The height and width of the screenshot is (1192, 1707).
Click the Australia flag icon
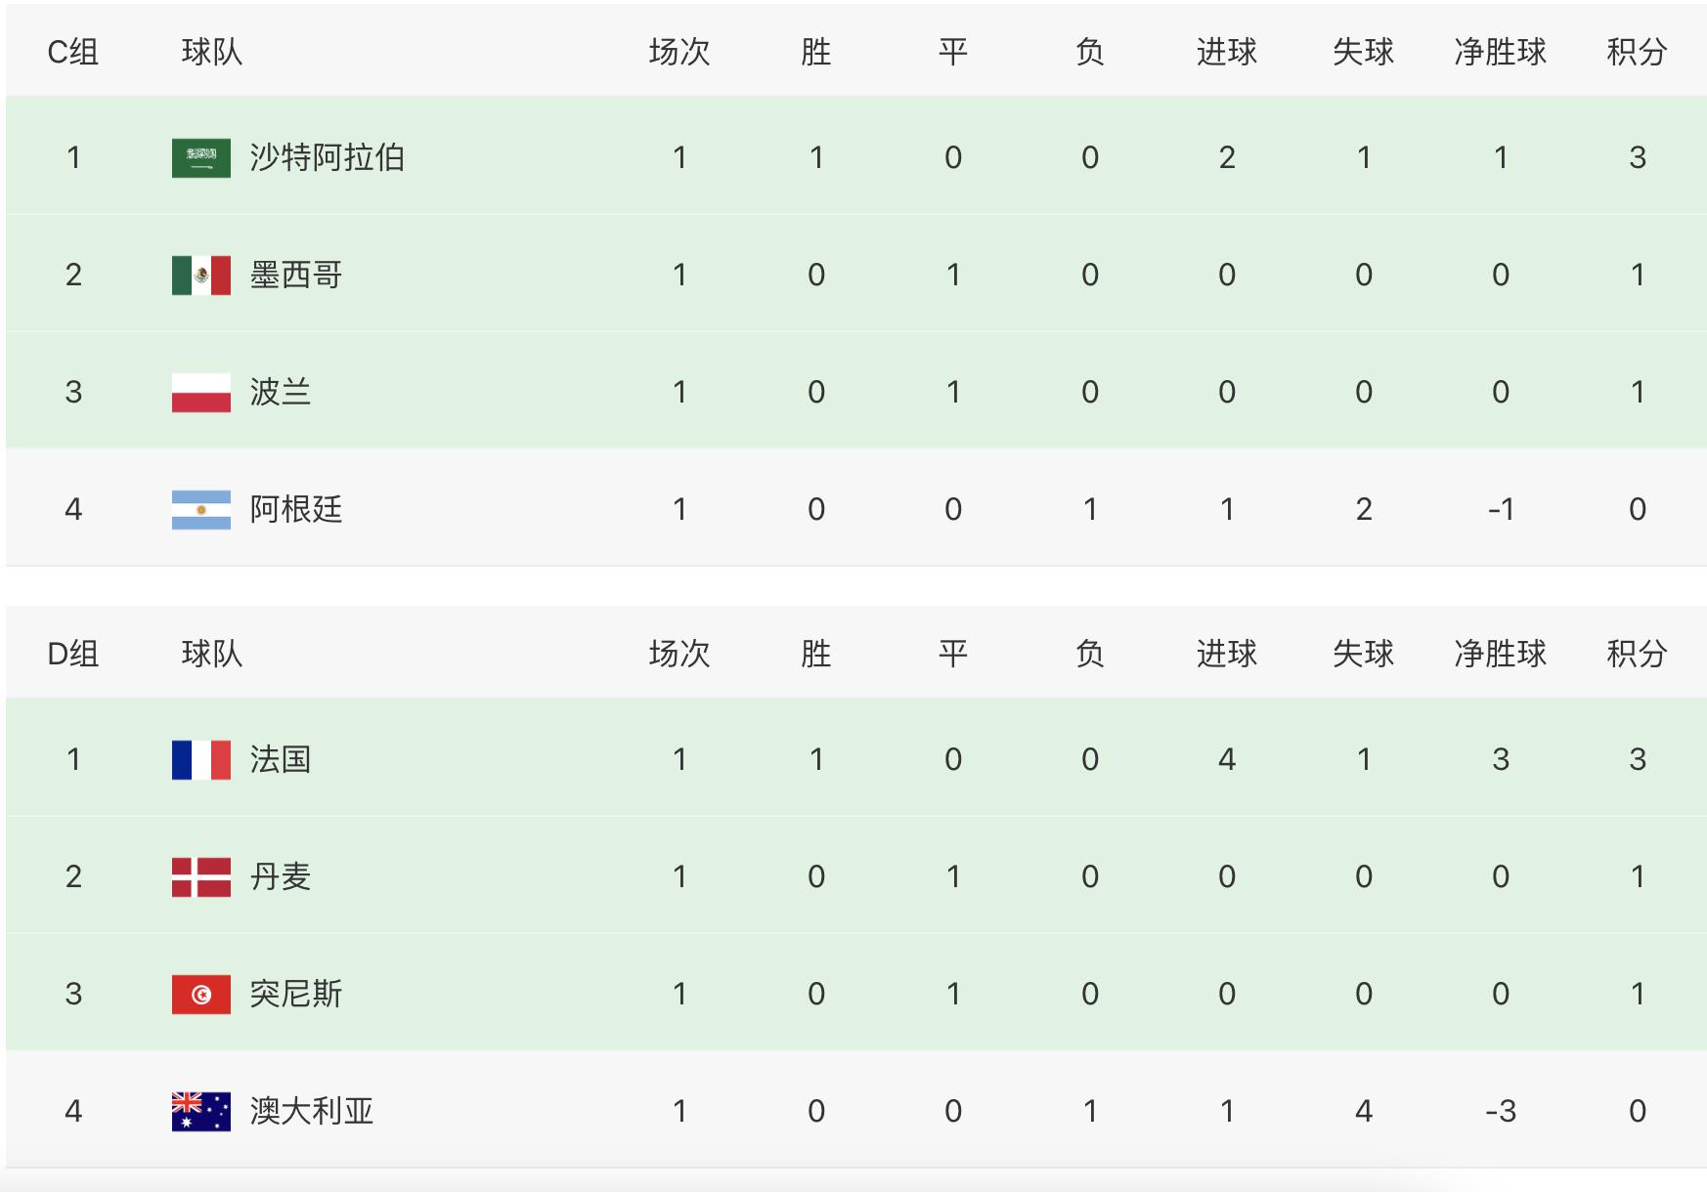pyautogui.click(x=201, y=1111)
